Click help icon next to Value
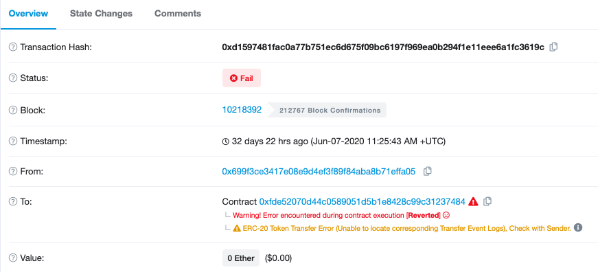 click(x=13, y=258)
